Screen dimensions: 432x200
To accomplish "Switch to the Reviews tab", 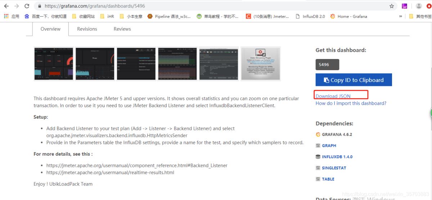I will coord(122,29).
